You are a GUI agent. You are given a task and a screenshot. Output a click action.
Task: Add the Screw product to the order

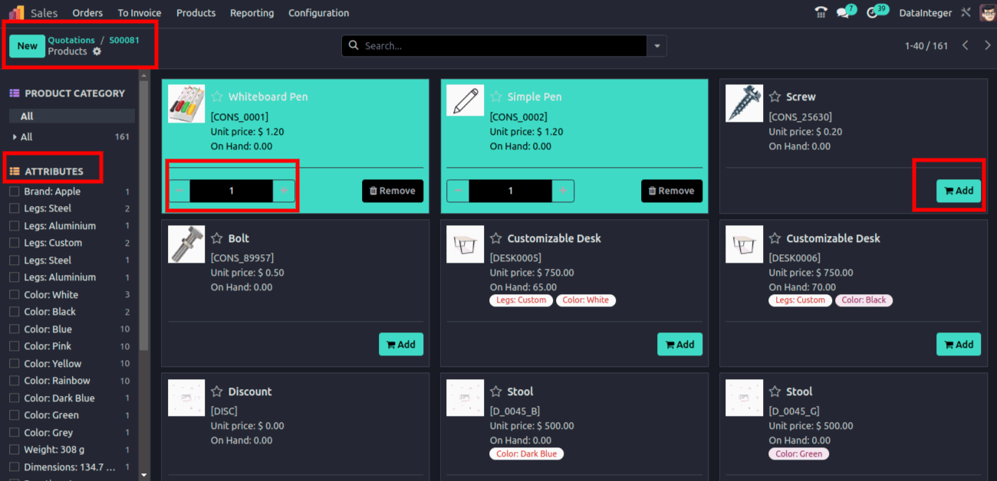click(x=958, y=191)
